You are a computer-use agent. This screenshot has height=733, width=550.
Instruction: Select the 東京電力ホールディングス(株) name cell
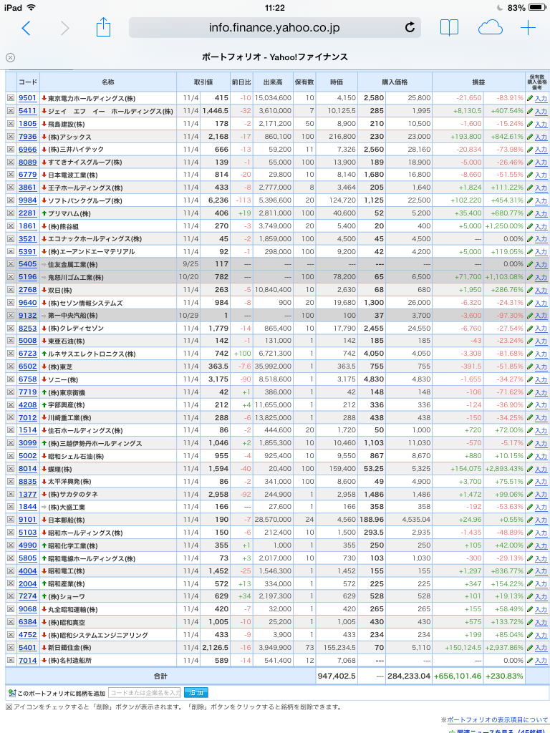click(x=108, y=98)
